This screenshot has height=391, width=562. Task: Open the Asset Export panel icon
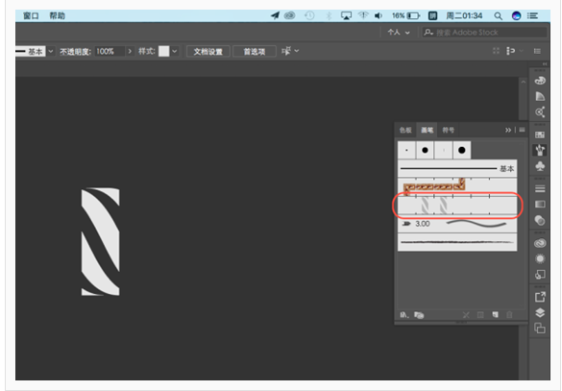point(540,297)
